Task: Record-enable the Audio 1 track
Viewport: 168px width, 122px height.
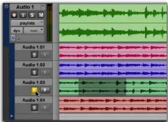Action: click(14, 15)
